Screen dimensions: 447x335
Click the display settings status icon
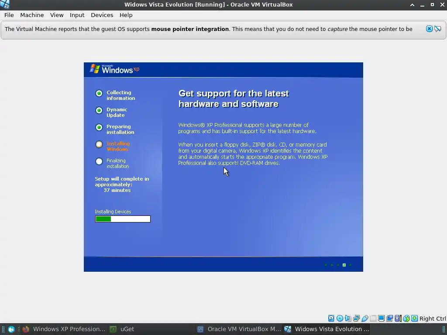pos(381,318)
